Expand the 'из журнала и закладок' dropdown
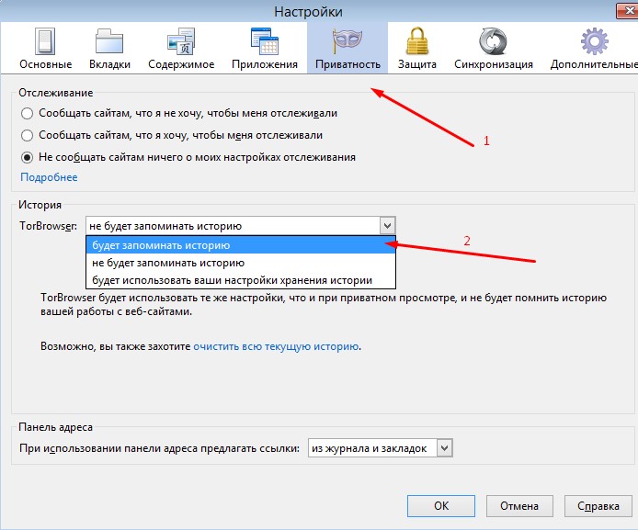The image size is (638, 530). tap(445, 447)
